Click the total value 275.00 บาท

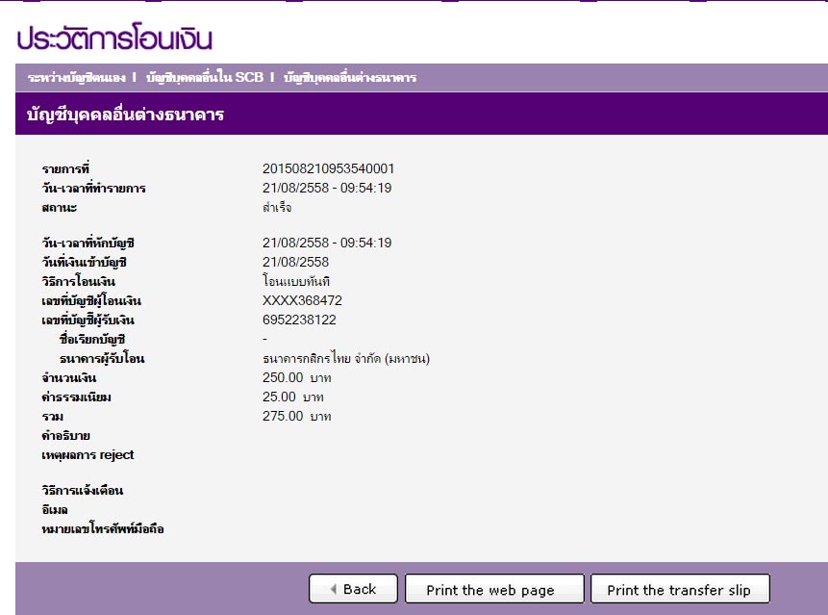click(x=296, y=417)
